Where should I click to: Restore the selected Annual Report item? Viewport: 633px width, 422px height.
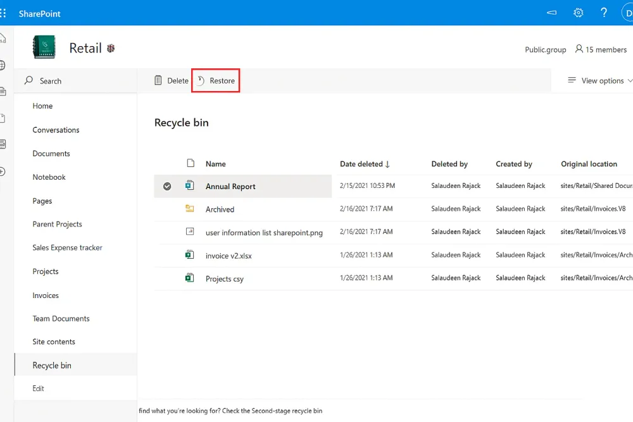tap(215, 80)
